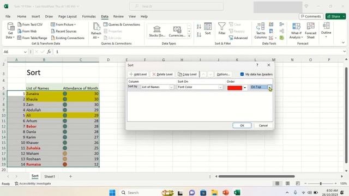This screenshot has height=196, width=349.
Task: Click horizontal scrollbar thumb
Action: tap(257, 176)
